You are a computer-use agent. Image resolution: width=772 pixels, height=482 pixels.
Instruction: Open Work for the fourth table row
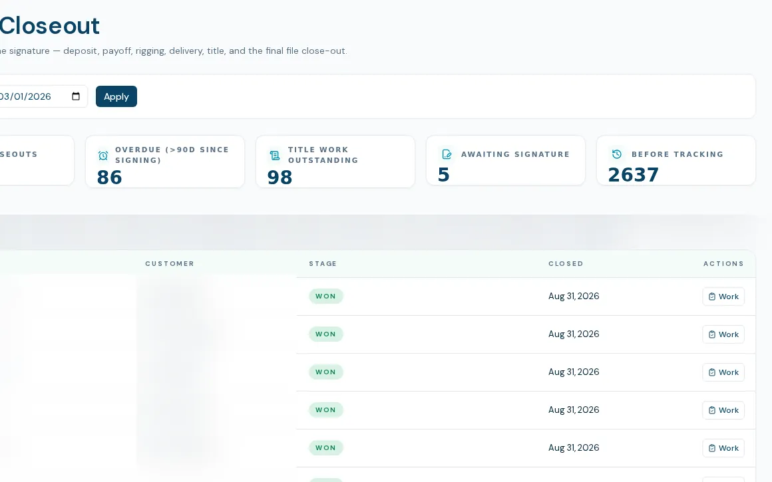[723, 410]
